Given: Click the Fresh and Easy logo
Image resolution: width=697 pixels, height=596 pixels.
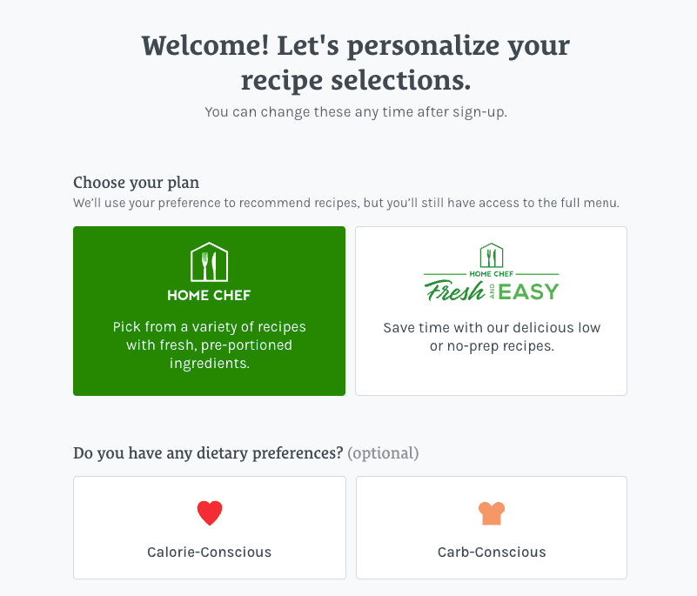Looking at the screenshot, I should (491, 272).
